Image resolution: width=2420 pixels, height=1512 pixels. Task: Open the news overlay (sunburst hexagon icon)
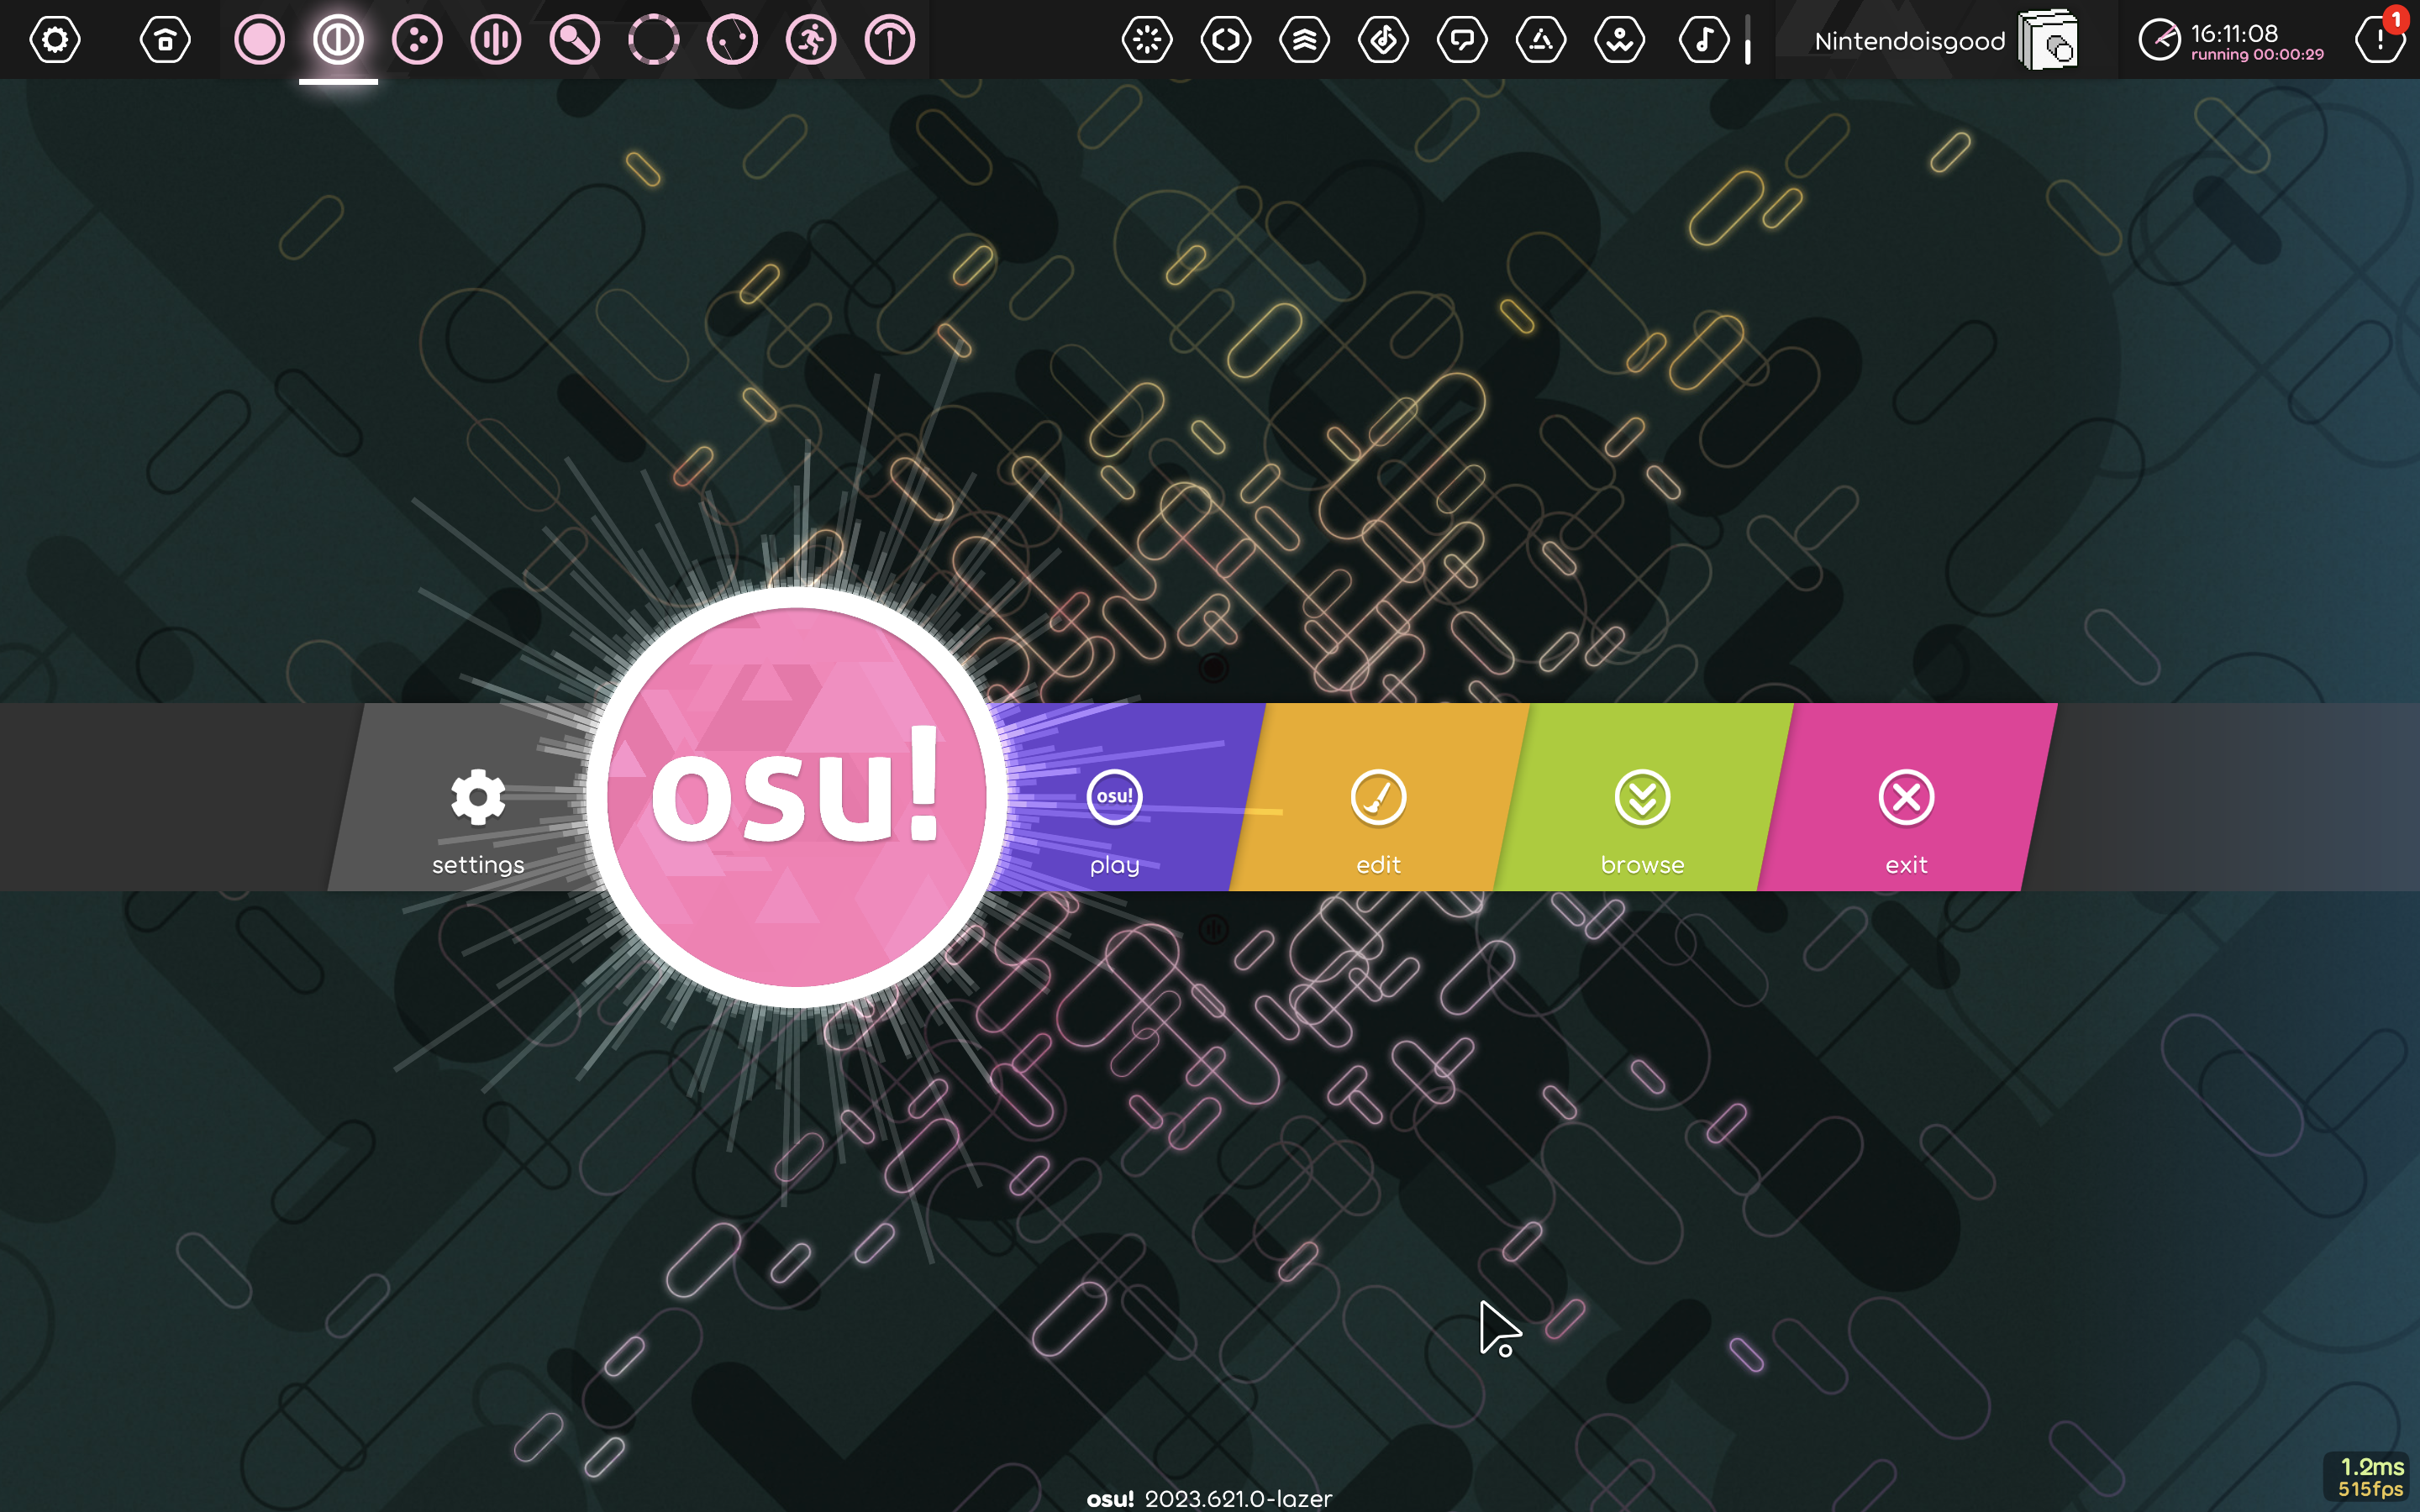[x=1147, y=40]
